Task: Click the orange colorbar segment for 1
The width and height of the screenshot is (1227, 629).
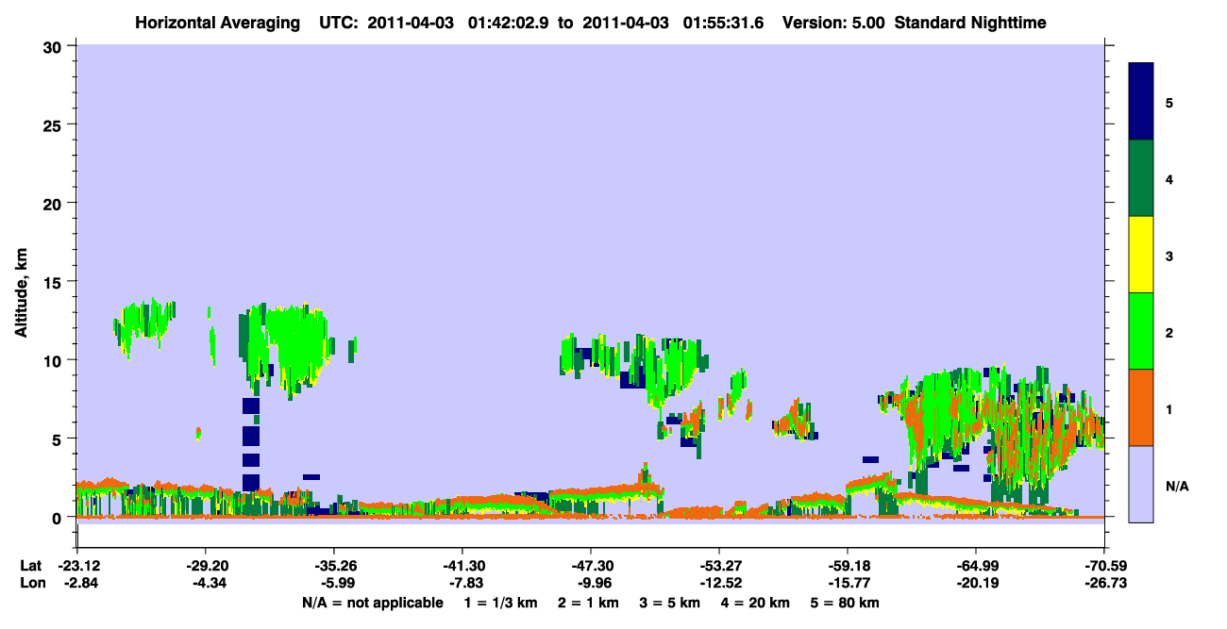Action: (1141, 407)
